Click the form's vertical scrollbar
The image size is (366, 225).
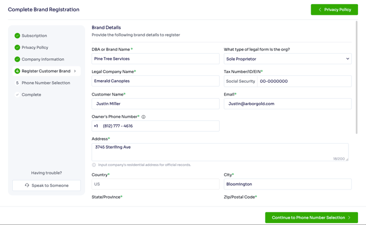pos(357,80)
